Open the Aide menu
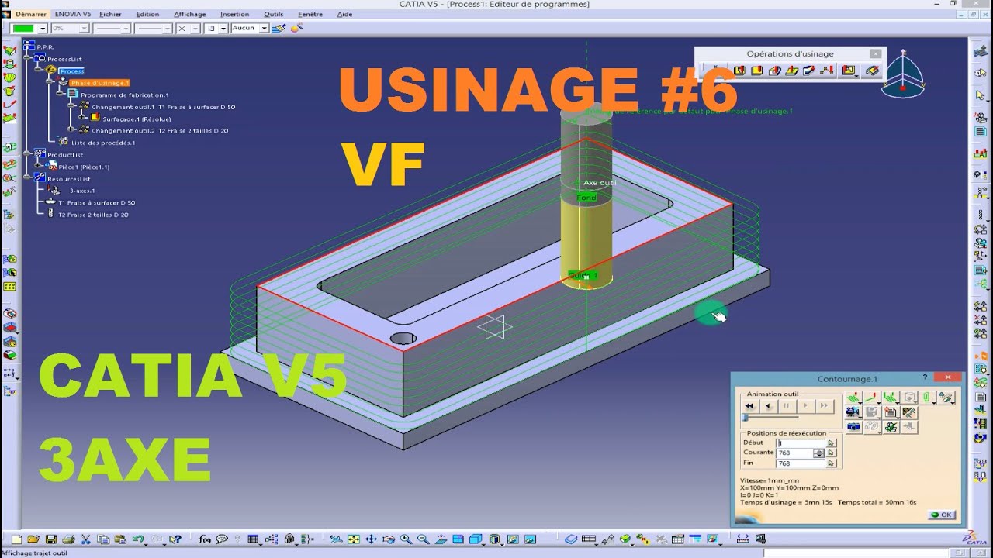993x558 pixels. 344,14
